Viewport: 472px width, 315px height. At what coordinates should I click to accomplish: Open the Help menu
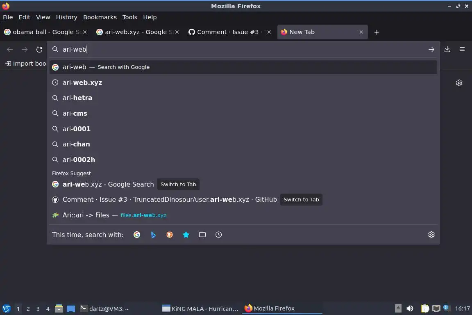point(150,17)
